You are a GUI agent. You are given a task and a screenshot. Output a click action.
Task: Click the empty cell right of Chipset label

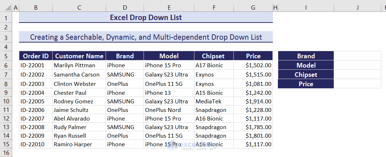point(357,74)
